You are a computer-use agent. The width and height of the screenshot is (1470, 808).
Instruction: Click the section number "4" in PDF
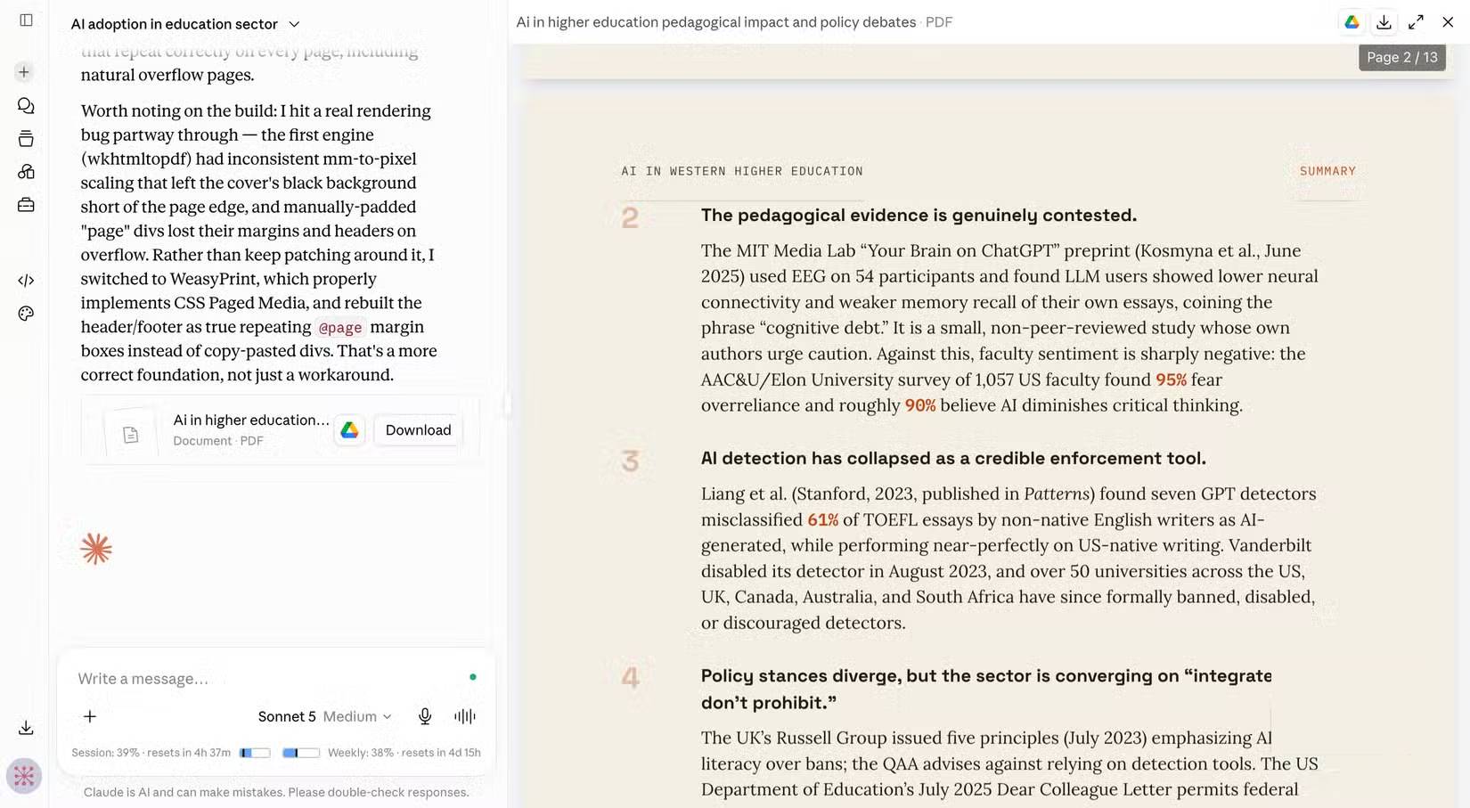click(631, 678)
